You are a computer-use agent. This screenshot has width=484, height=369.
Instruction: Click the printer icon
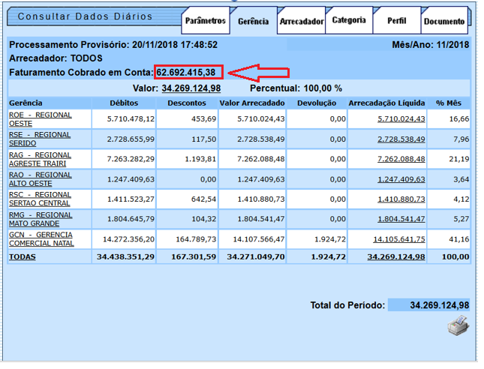(458, 325)
